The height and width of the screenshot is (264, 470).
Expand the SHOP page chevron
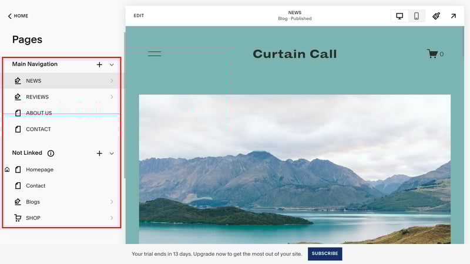[x=112, y=218]
